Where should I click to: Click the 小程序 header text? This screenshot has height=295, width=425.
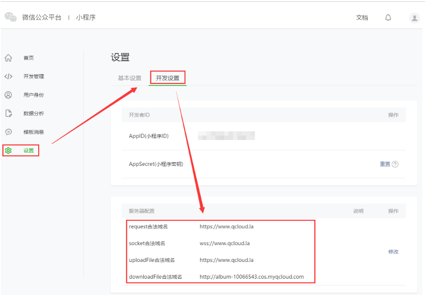pos(85,17)
